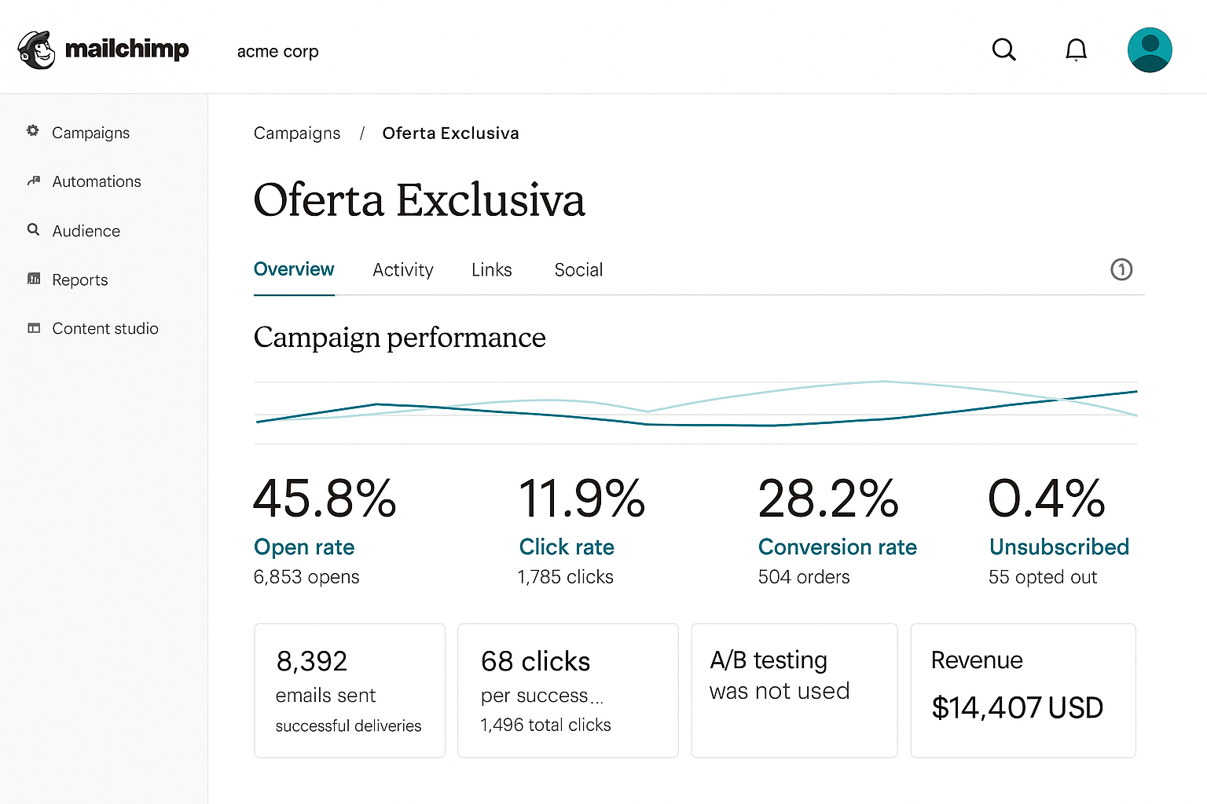
Task: Click the Content studio sidebar icon
Action: [33, 328]
